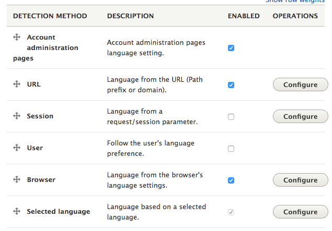Image resolution: width=332 pixels, height=231 pixels.
Task: Click the User row drag handle
Action: coord(17,148)
